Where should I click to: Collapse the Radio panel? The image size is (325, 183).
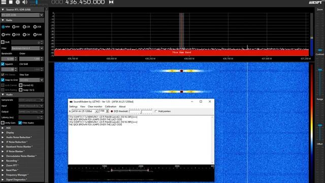[3, 20]
